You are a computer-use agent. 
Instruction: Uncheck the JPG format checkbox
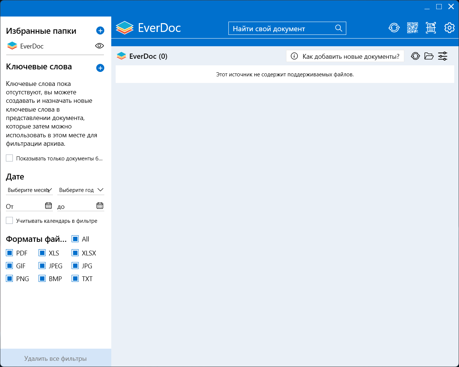(75, 266)
